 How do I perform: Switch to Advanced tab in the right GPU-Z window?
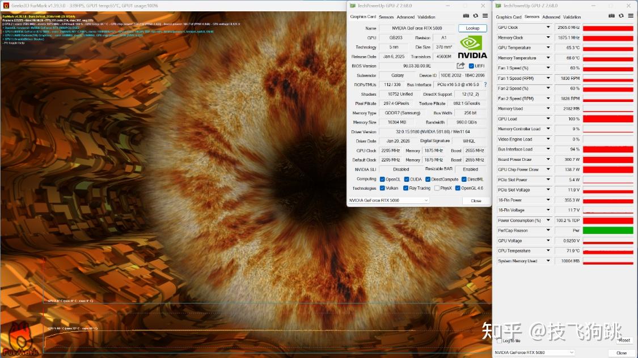(551, 17)
